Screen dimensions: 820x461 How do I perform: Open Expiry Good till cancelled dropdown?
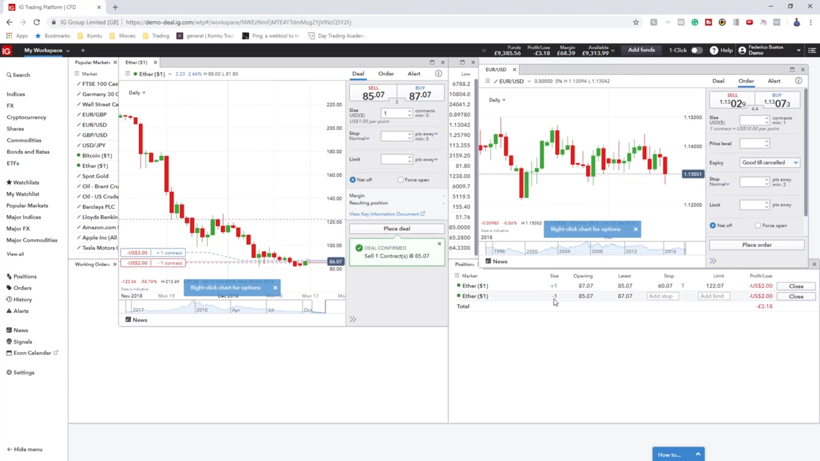[x=770, y=163]
